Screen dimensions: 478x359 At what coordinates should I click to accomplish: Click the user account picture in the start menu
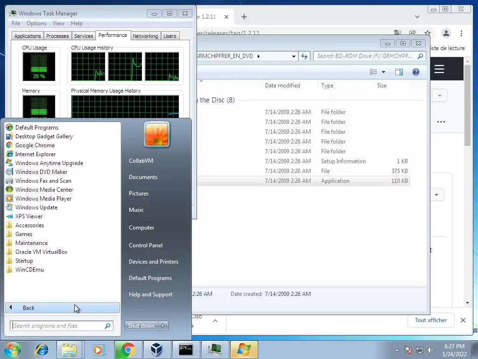157,134
